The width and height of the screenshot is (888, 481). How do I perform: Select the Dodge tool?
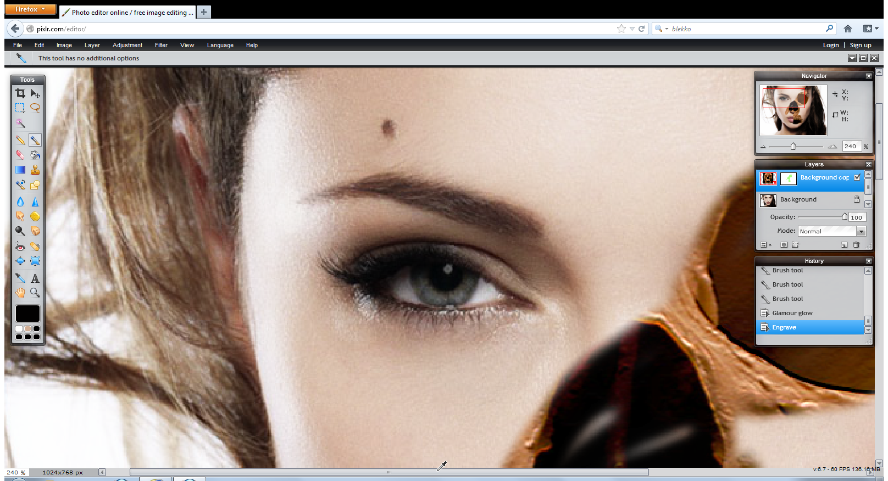pos(20,231)
